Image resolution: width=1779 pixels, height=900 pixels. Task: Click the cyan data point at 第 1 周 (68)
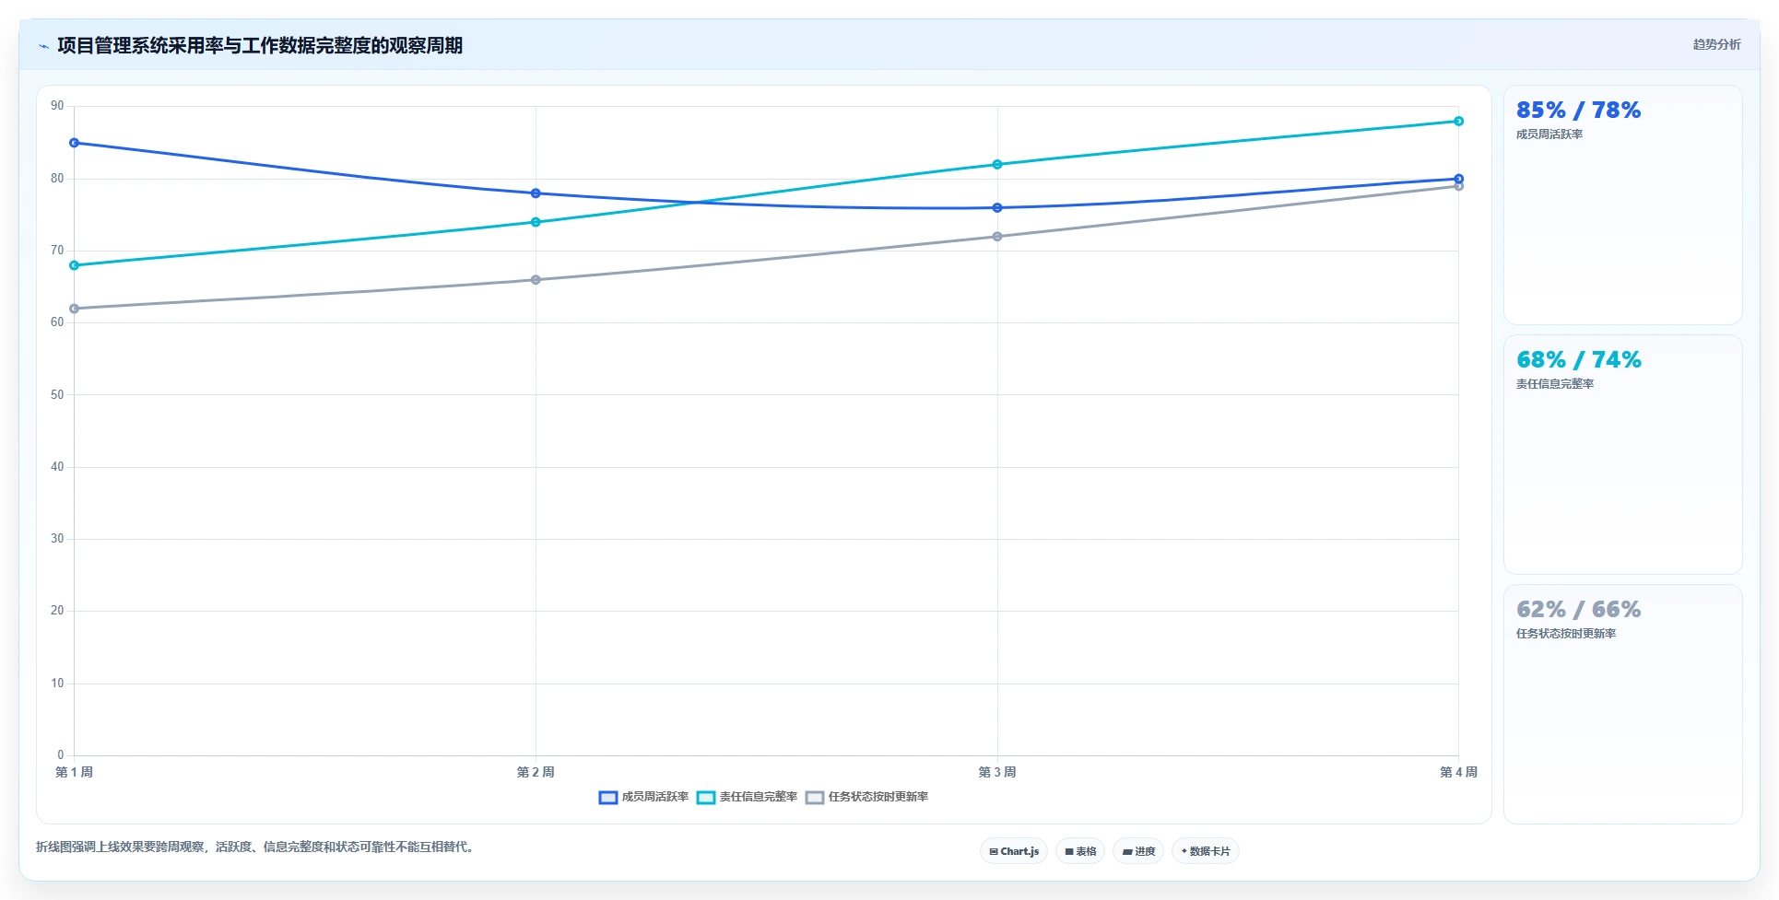coord(75,265)
